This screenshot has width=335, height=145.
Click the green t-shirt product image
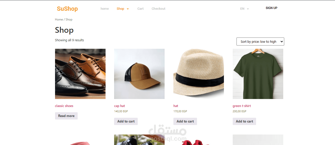click(x=258, y=73)
